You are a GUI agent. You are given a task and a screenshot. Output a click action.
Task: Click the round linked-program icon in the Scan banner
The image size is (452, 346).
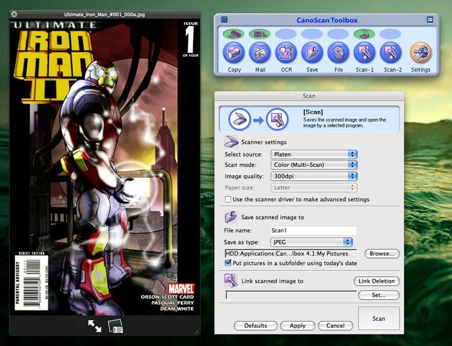[277, 119]
